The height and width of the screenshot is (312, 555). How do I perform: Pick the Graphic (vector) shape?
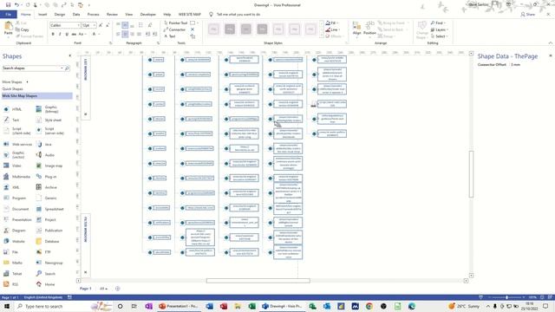[x=14, y=155]
